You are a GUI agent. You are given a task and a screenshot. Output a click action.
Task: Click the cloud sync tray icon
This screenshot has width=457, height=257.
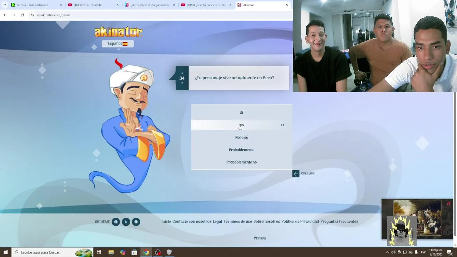[410, 252]
